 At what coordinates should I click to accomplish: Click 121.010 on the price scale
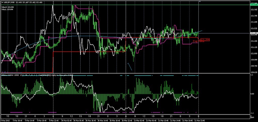(254, 53)
